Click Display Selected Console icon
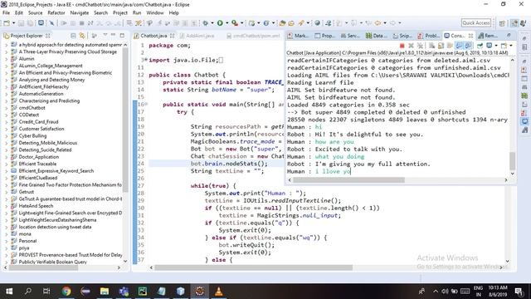The image size is (531, 299). tap(489, 46)
